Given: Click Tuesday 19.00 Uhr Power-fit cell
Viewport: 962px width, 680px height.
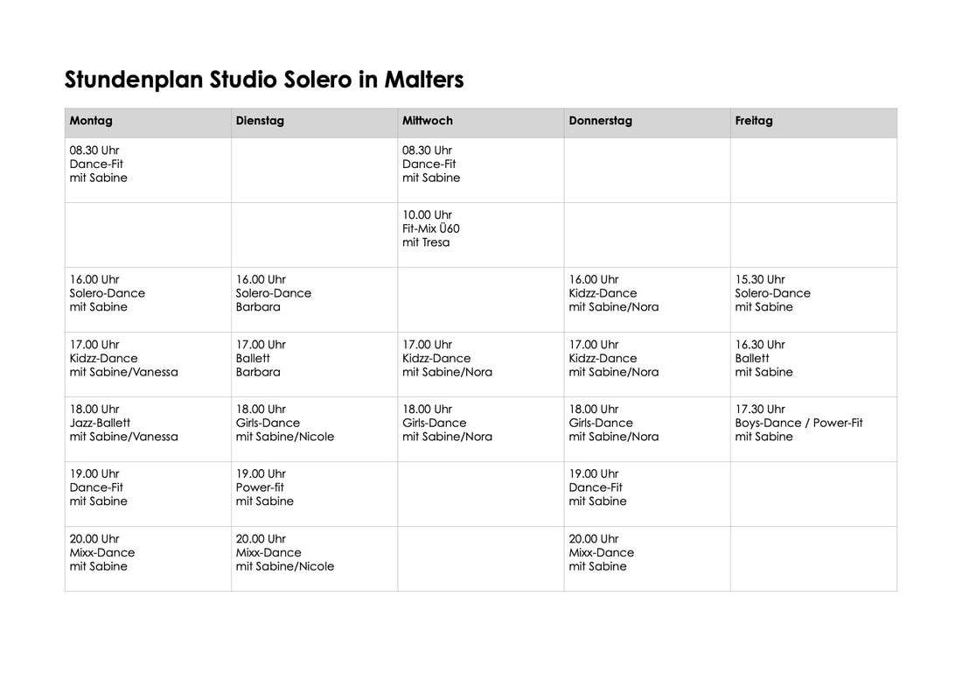Looking at the screenshot, I should [314, 494].
